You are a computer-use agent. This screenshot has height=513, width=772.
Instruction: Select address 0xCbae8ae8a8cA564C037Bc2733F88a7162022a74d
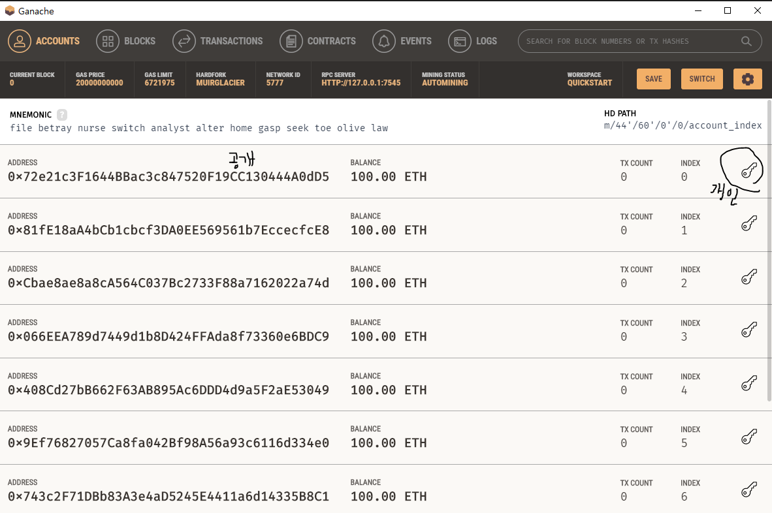coord(169,283)
